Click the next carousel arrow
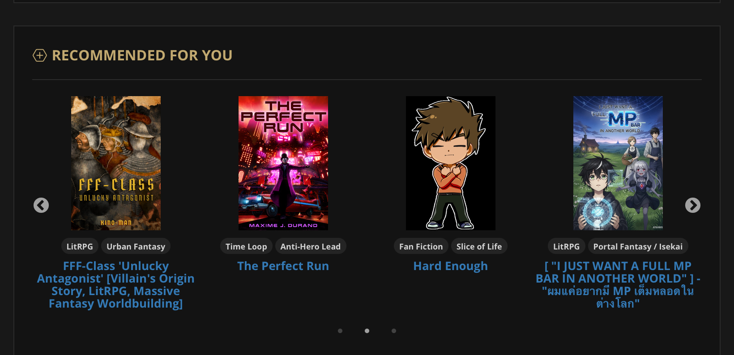 [693, 205]
